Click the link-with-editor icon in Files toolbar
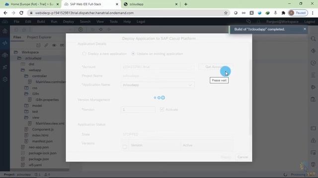 [x=46, y=45]
